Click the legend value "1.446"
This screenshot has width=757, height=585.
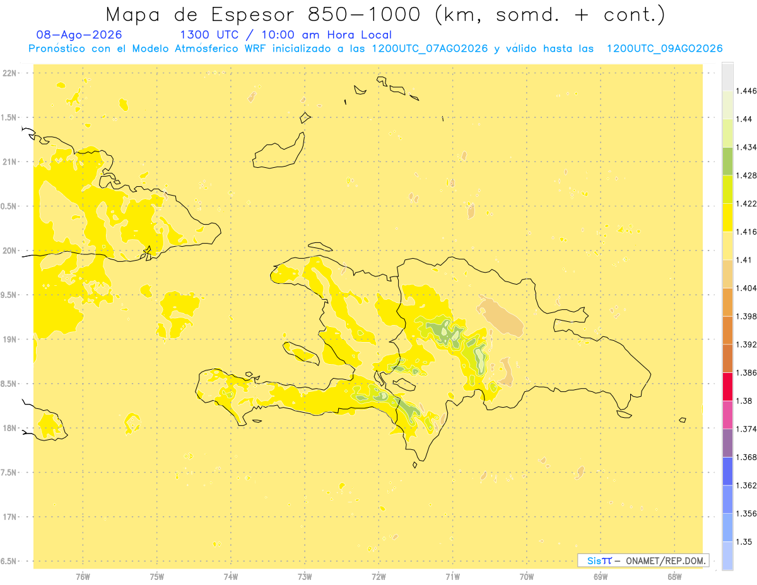pos(746,91)
